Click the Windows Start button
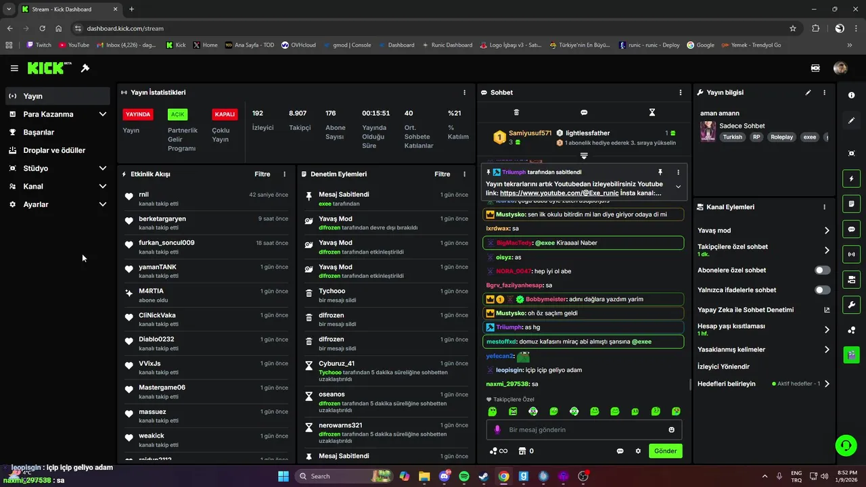866x487 pixels. [x=283, y=476]
